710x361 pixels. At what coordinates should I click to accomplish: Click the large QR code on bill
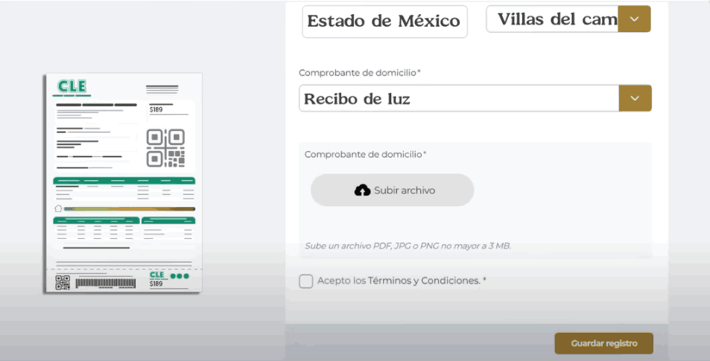[x=165, y=148]
